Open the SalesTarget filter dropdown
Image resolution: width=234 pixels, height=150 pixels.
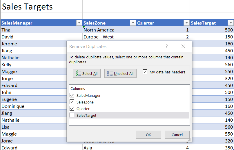(x=231, y=23)
